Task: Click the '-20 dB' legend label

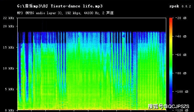Action: [x=181, y=18]
